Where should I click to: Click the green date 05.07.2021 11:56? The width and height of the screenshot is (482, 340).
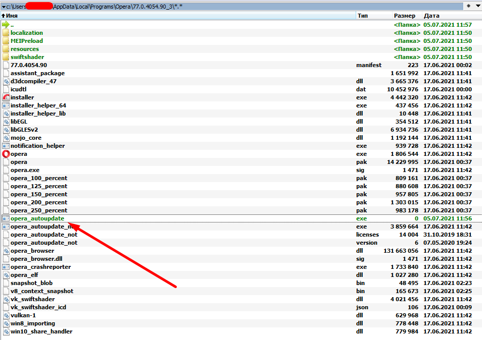[448, 218]
